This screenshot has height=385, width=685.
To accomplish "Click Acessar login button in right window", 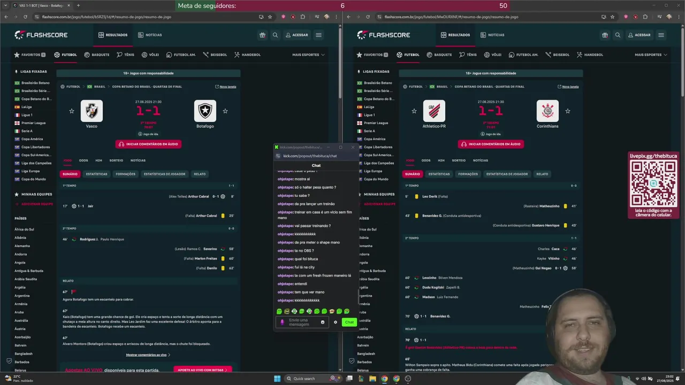I will (x=639, y=35).
